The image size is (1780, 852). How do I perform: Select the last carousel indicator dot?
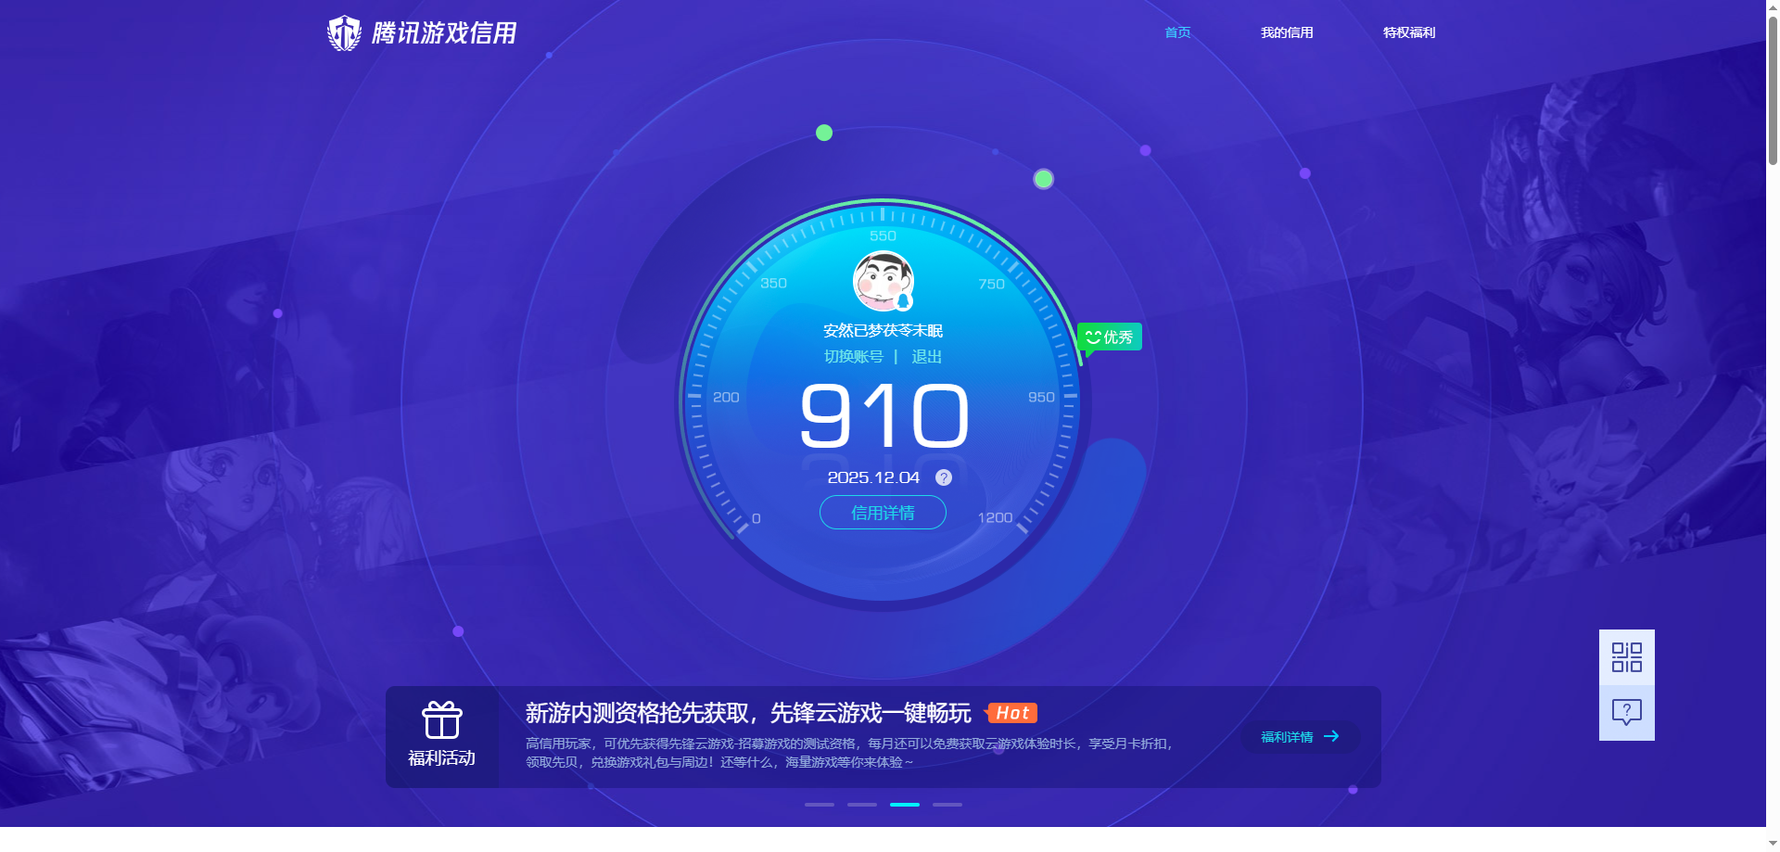click(x=947, y=805)
